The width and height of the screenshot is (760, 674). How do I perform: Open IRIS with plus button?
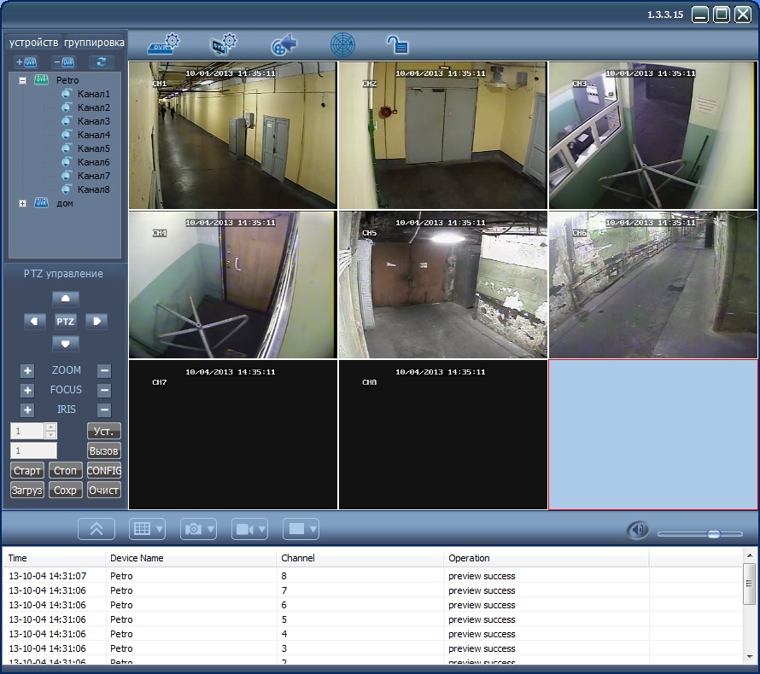27,410
